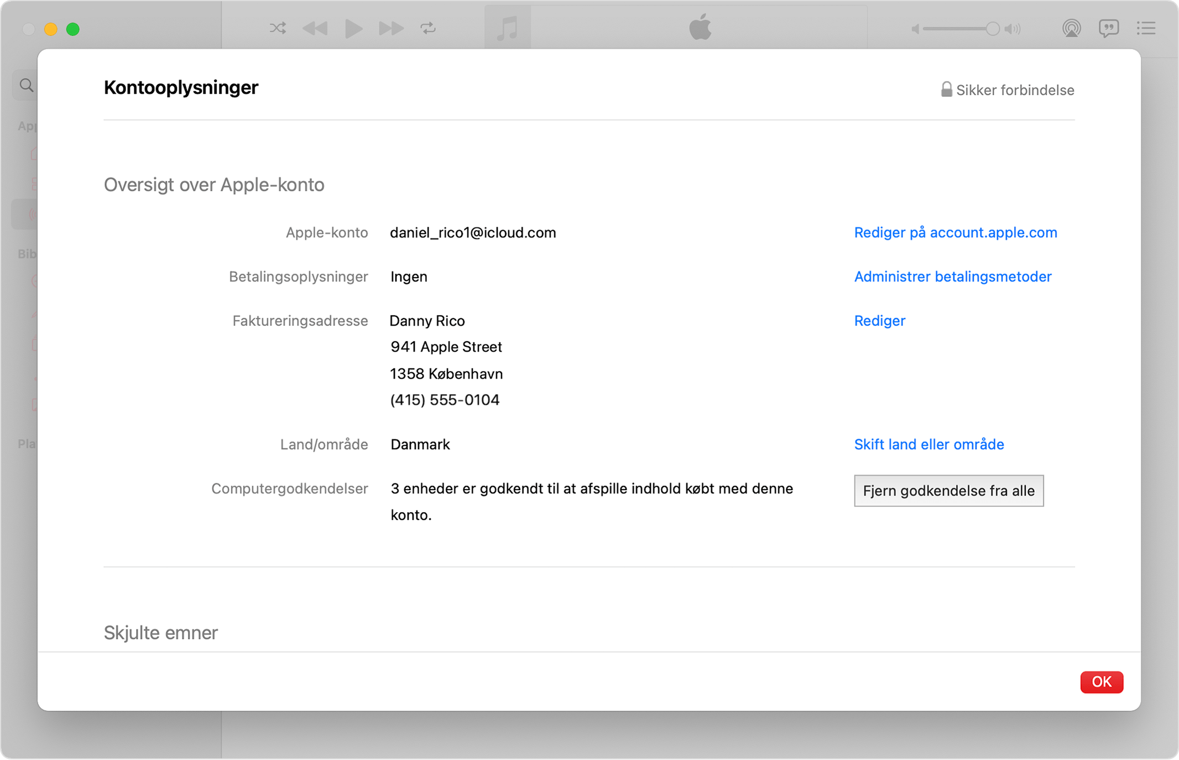Adjust the volume slider
This screenshot has width=1179, height=760.
(961, 29)
